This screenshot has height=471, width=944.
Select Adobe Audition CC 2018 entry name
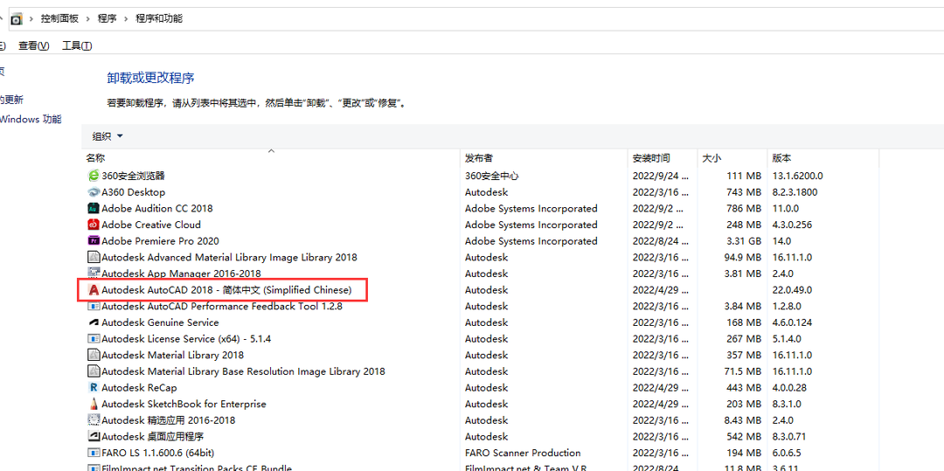[157, 209]
